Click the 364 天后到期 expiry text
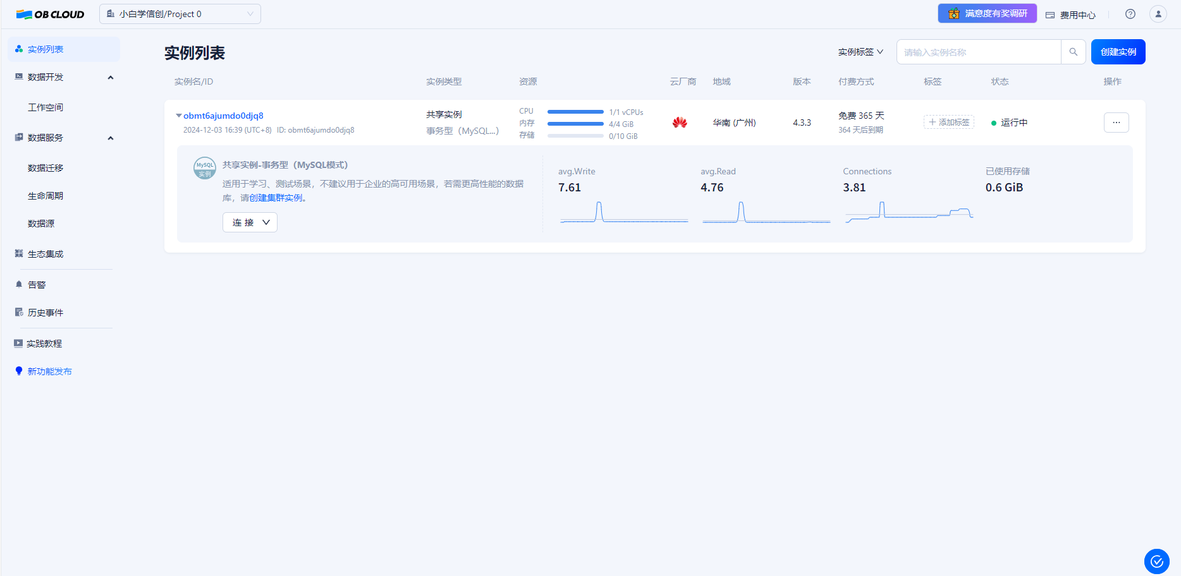Viewport: 1181px width, 576px height. (860, 130)
